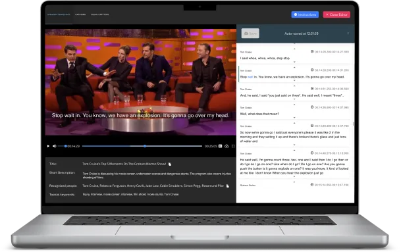Viewport: 401px width, 252px height.
Task: Edit text 'Well, what does that mean?'
Action: tap(259, 114)
